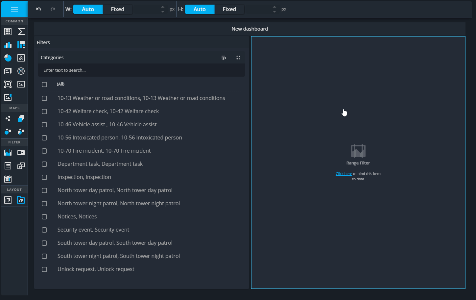The width and height of the screenshot is (476, 300).
Task: Check South tower day patrol checkbox
Action: [44, 243]
